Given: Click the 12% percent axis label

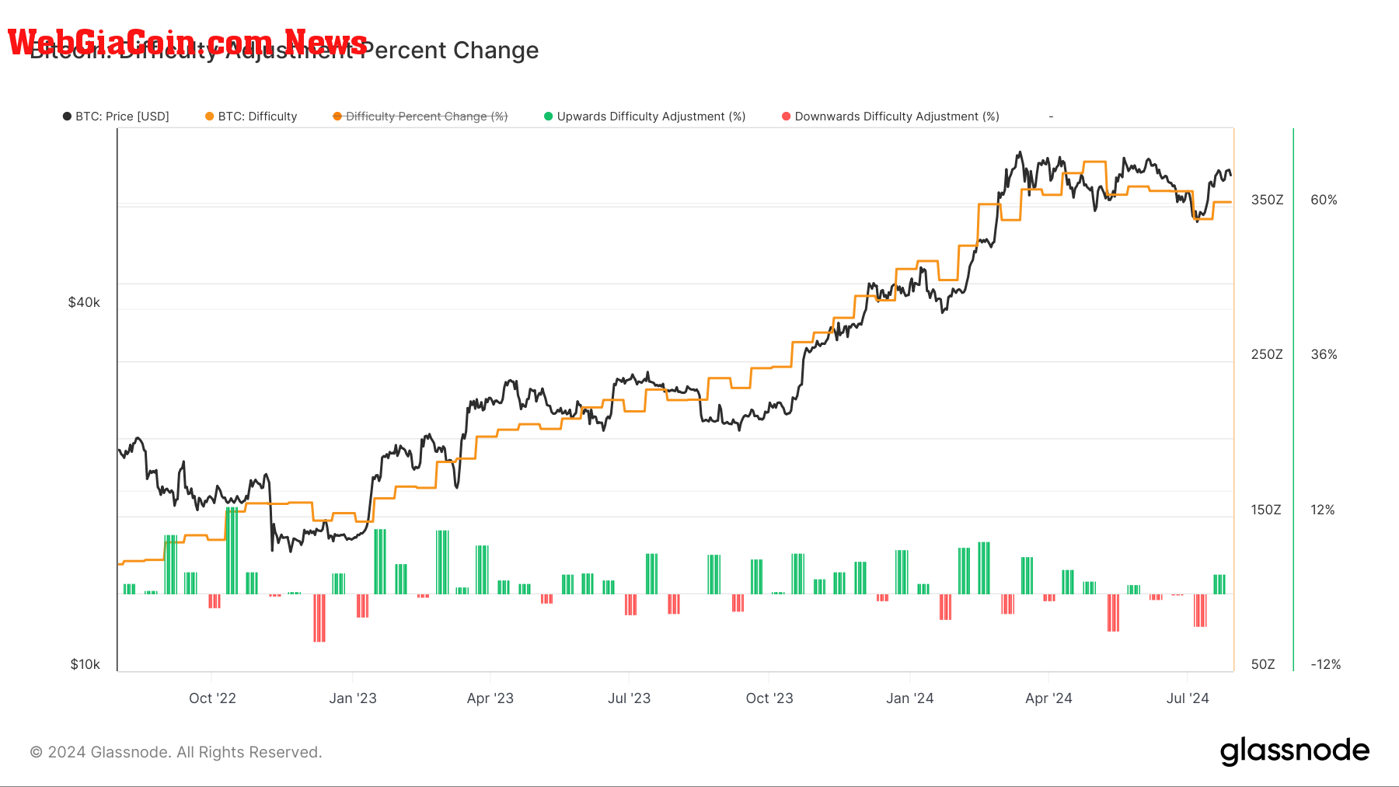Looking at the screenshot, I should coord(1323,510).
